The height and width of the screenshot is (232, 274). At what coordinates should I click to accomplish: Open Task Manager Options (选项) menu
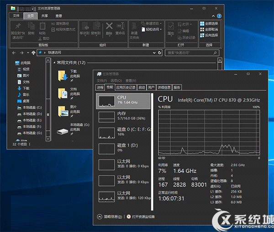116,81
